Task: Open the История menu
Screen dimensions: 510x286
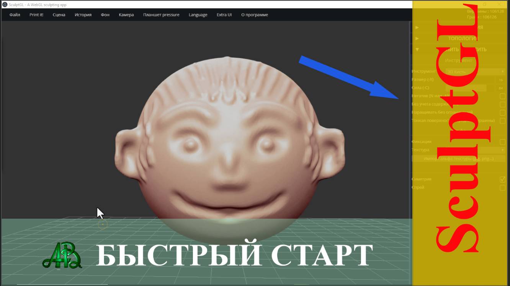Action: (x=83, y=15)
